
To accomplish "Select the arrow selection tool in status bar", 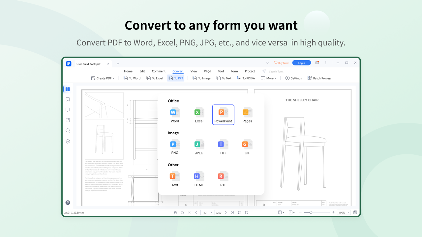I will pyautogui.click(x=182, y=213).
